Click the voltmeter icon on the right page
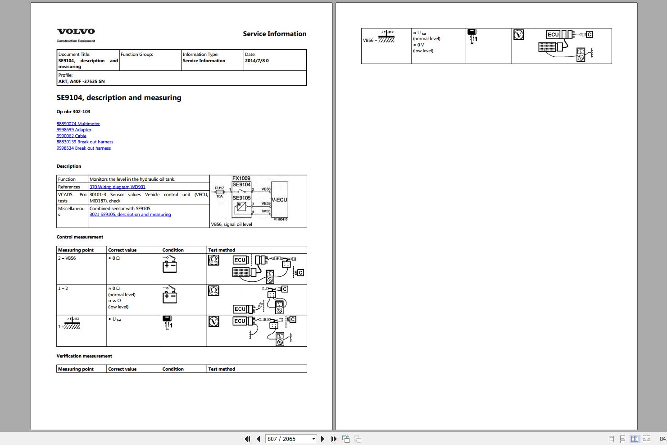This screenshot has width=667, height=445. point(519,35)
